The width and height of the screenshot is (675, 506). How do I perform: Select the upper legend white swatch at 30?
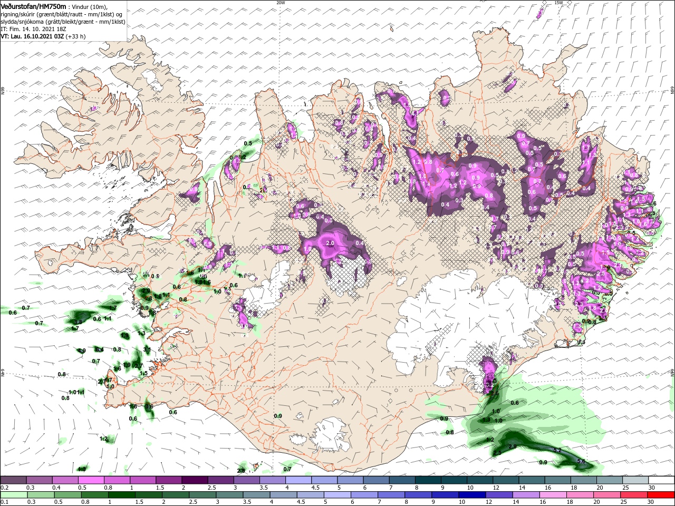661,480
